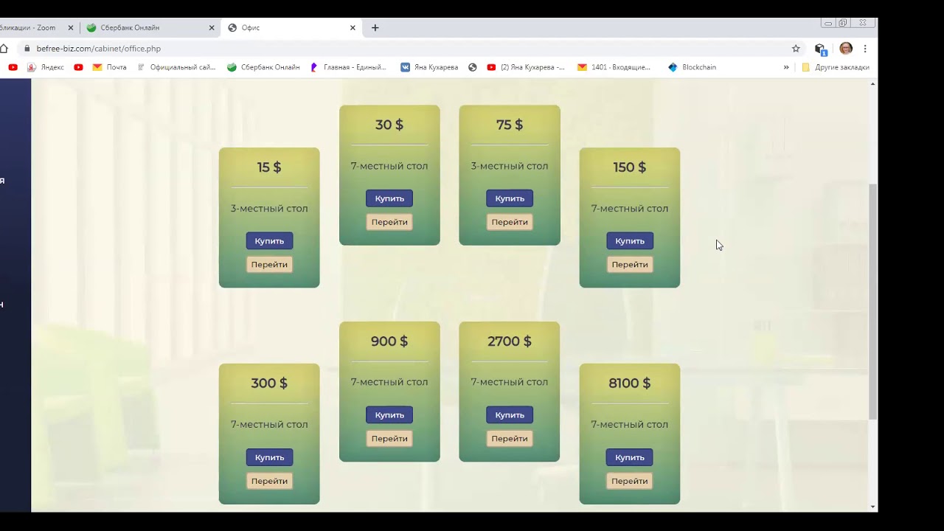Open the Blockchain bookmark

pyautogui.click(x=692, y=67)
